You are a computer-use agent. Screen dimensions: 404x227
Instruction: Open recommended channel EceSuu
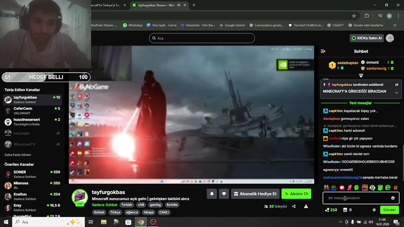(x=32, y=196)
